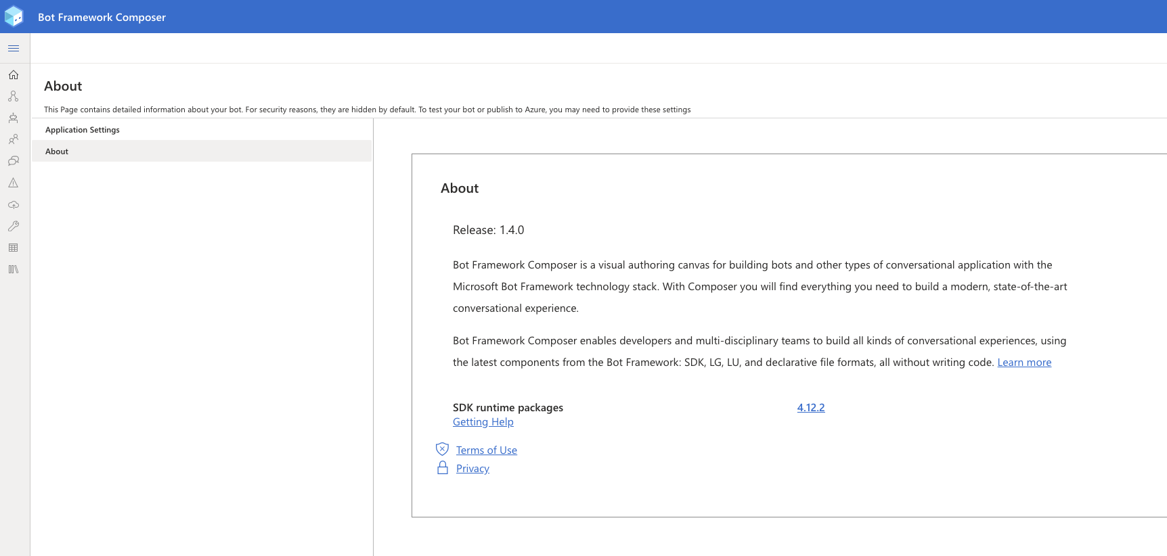Open Form Dialogs table icon
Screen dimensions: 1167x556
tap(14, 248)
